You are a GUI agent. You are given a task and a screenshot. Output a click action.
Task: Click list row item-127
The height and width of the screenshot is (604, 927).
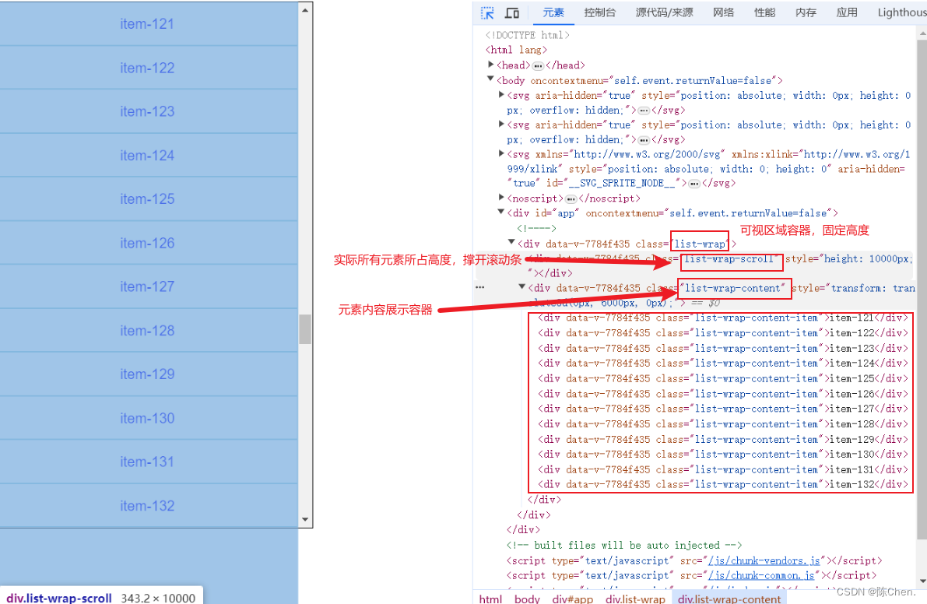pyautogui.click(x=149, y=286)
